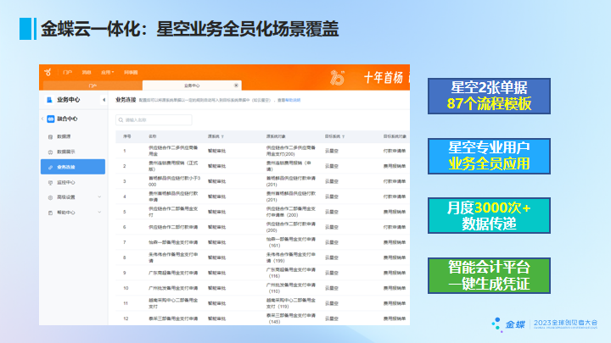Collapse the sidebar with the black arrow
The image size is (611, 343).
pyautogui.click(x=104, y=100)
